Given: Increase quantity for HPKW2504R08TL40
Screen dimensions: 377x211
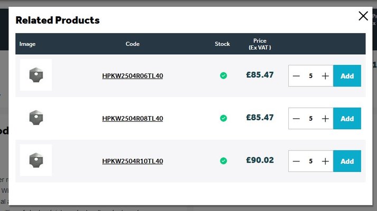Looking at the screenshot, I should [325, 119].
